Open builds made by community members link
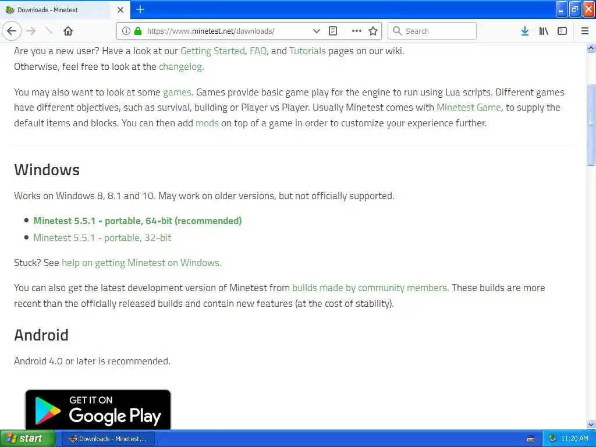This screenshot has width=596, height=447. click(x=369, y=288)
